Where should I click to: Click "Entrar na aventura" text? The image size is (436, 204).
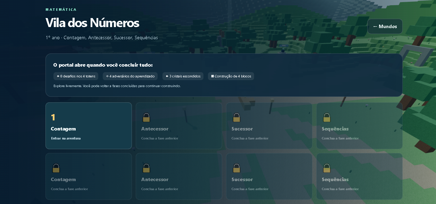[66, 138]
